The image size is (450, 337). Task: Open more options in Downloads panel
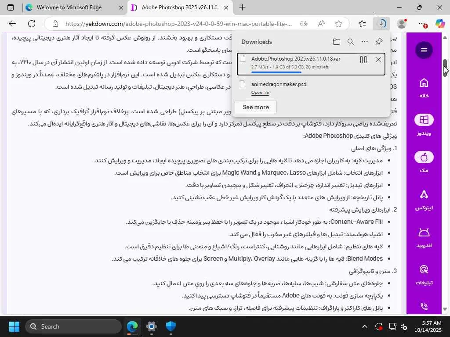[364, 42]
